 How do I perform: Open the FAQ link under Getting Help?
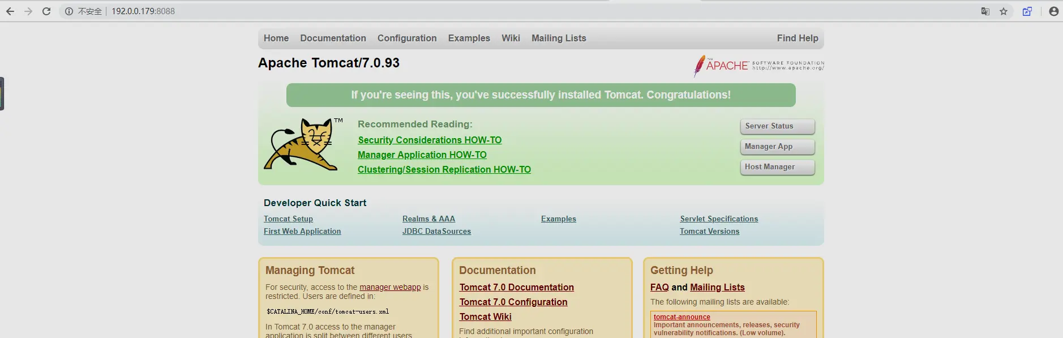pyautogui.click(x=659, y=288)
